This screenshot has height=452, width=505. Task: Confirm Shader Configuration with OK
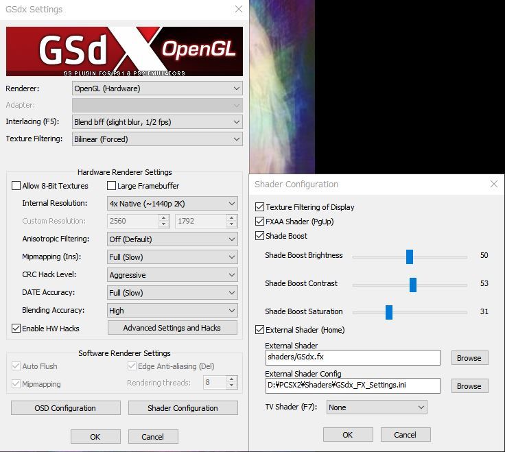(348, 435)
